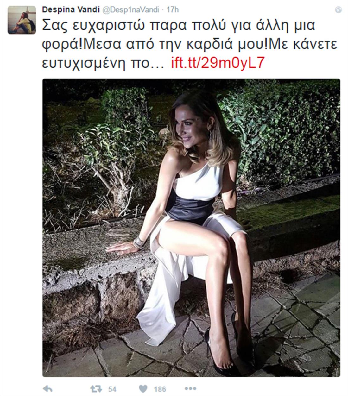348x396 pixels.
Task: Open Despina Vandi's profile avatar
Action: tap(22, 20)
